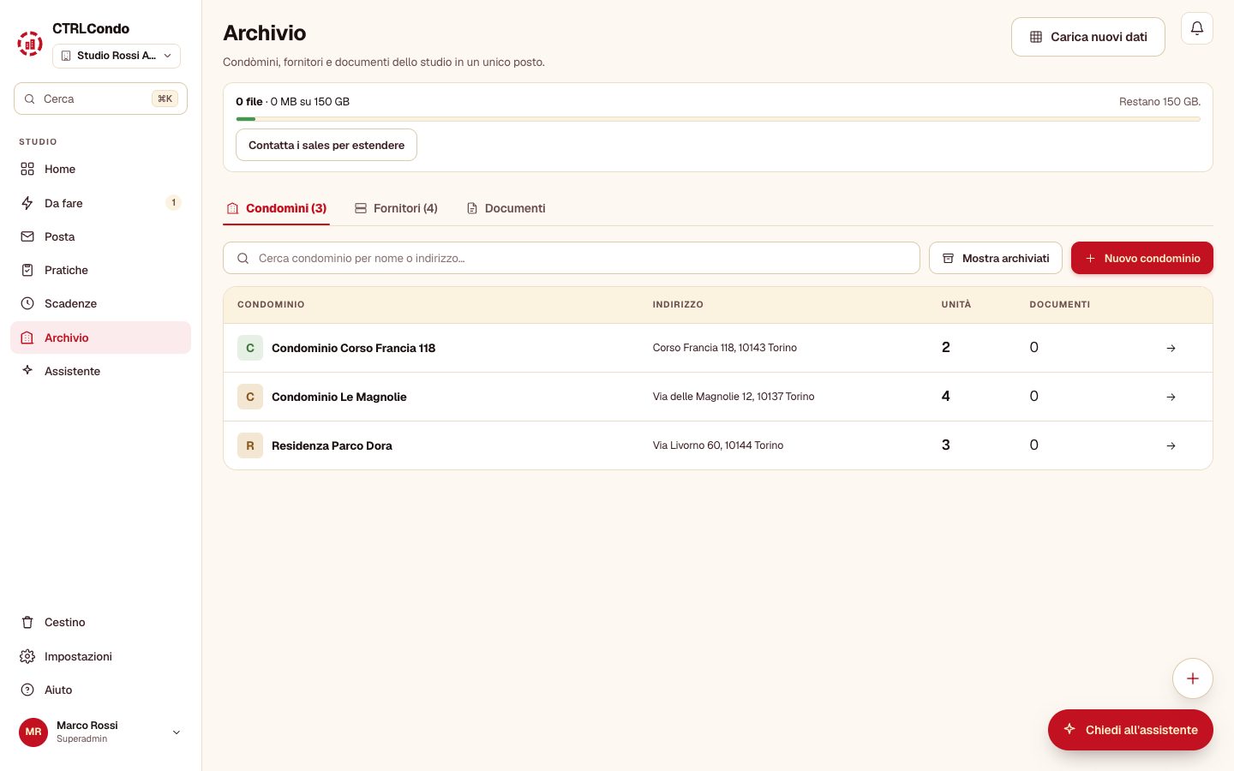The width and height of the screenshot is (1234, 771).
Task: Switch to Documenti tab
Action: pyautogui.click(x=506, y=208)
